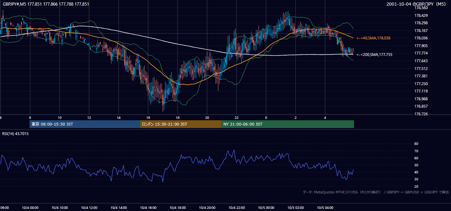Click the 200 SMA 177.755 label

[x=374, y=55]
